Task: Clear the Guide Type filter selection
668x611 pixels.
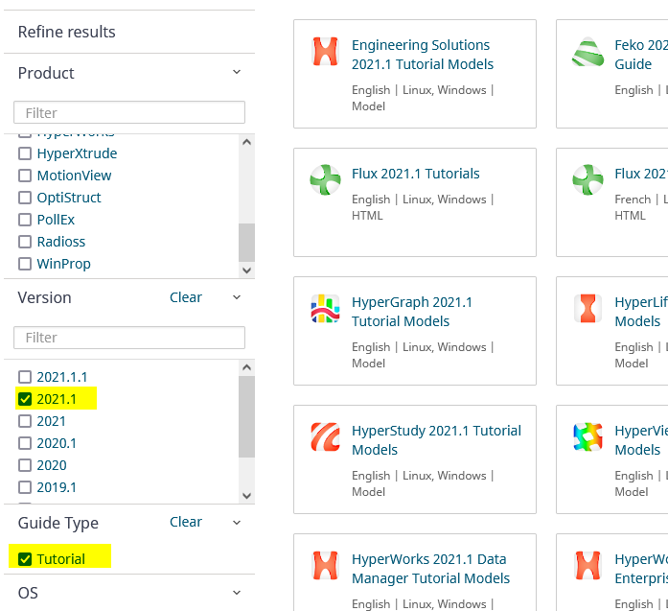Action: pyautogui.click(x=186, y=522)
